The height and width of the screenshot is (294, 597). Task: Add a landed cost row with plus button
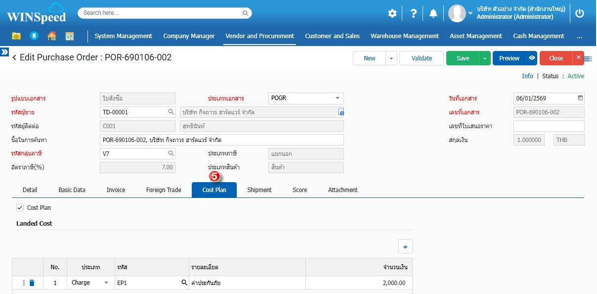[x=405, y=246]
